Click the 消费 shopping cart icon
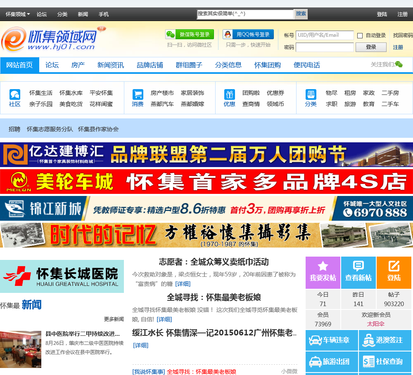The height and width of the screenshot is (375, 413). [138, 94]
